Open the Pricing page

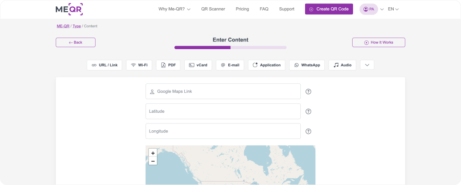tap(242, 9)
